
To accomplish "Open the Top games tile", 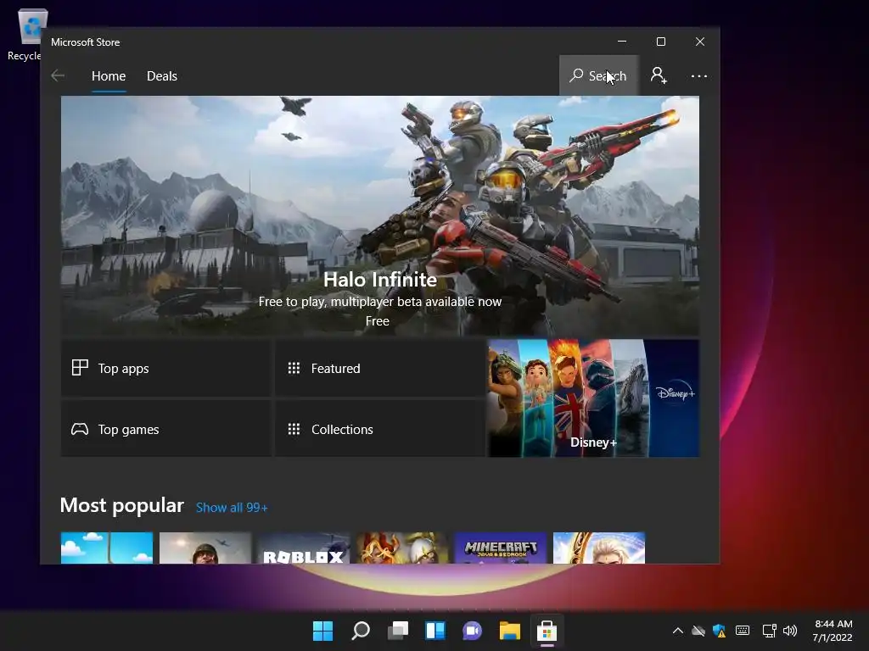I will coord(165,429).
